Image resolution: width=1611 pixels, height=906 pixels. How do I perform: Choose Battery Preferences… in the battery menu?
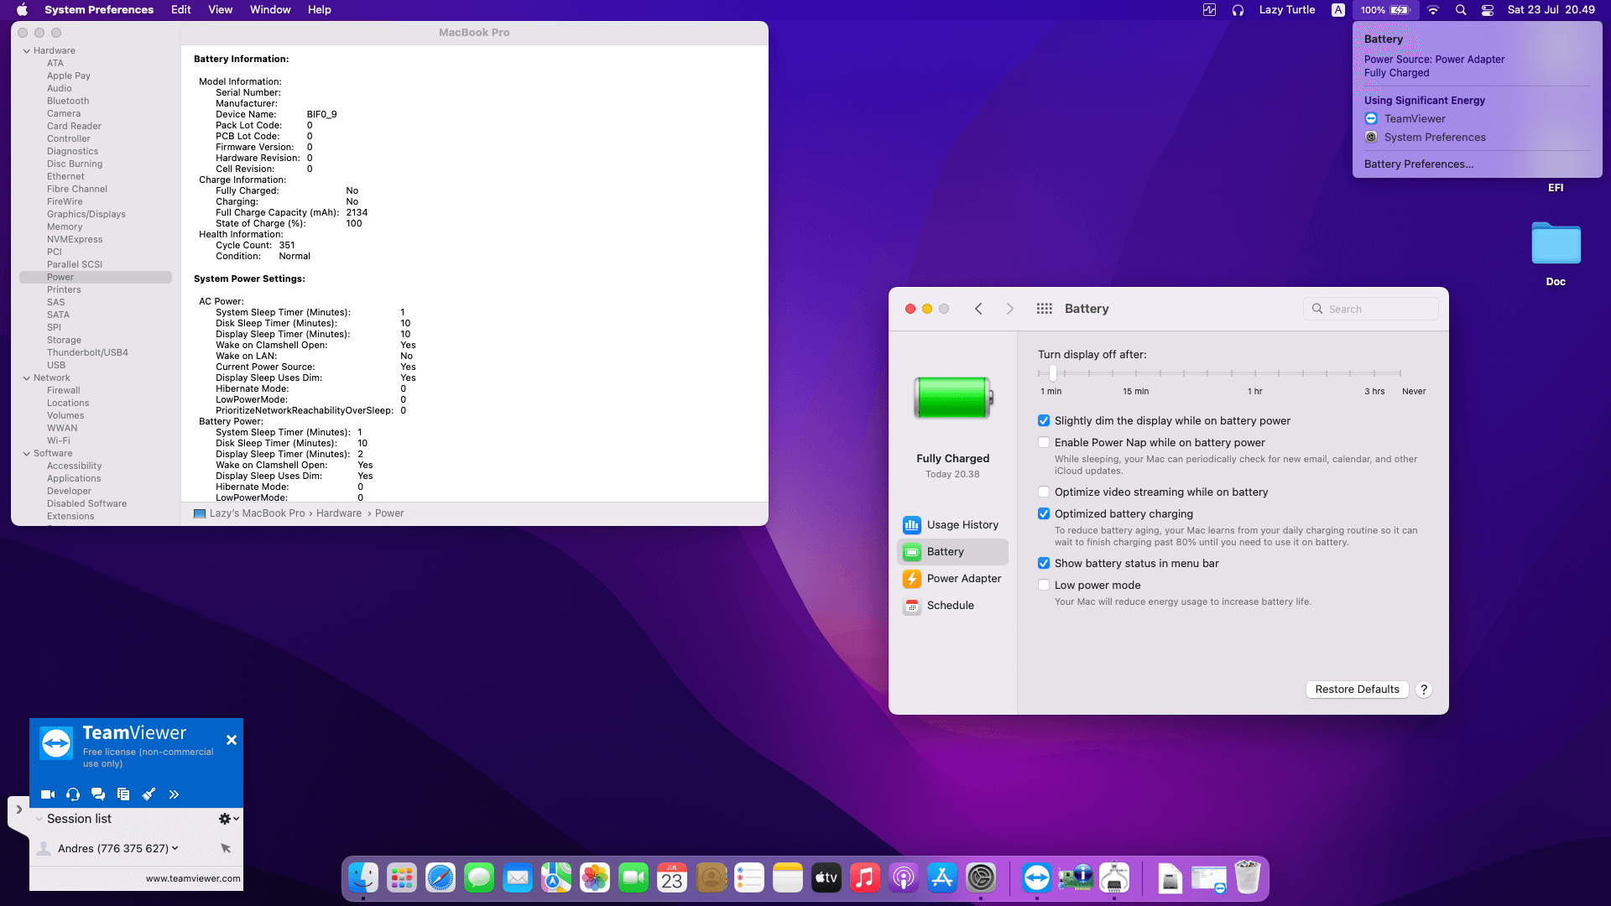click(x=1418, y=164)
